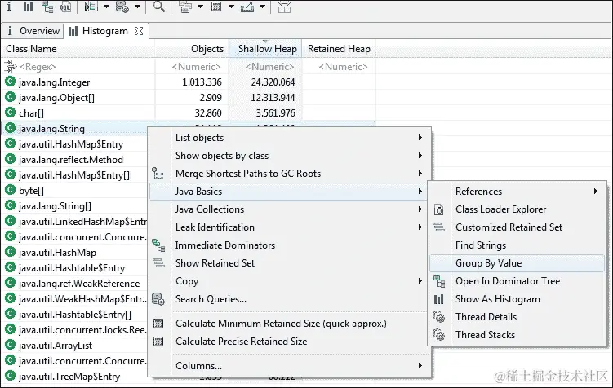This screenshot has height=388, width=613.
Task: Click the class icon beside java.util.ArrayList
Action: (x=10, y=345)
